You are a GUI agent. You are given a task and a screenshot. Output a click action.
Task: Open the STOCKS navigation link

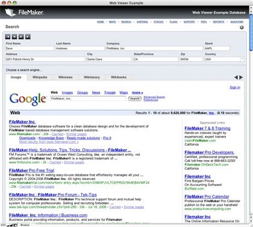[158, 22]
